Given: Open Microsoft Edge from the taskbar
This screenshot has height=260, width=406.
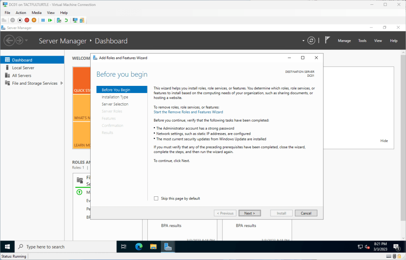Looking at the screenshot, I should 139,246.
